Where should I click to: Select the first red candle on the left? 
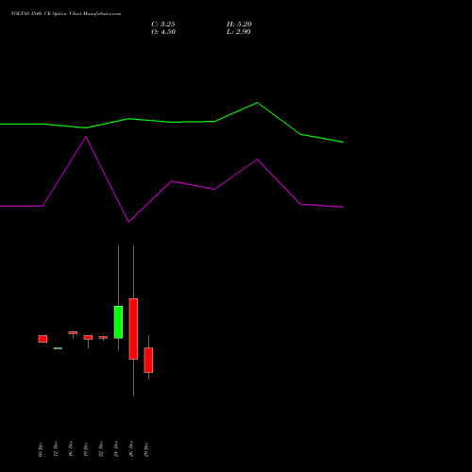[42, 339]
